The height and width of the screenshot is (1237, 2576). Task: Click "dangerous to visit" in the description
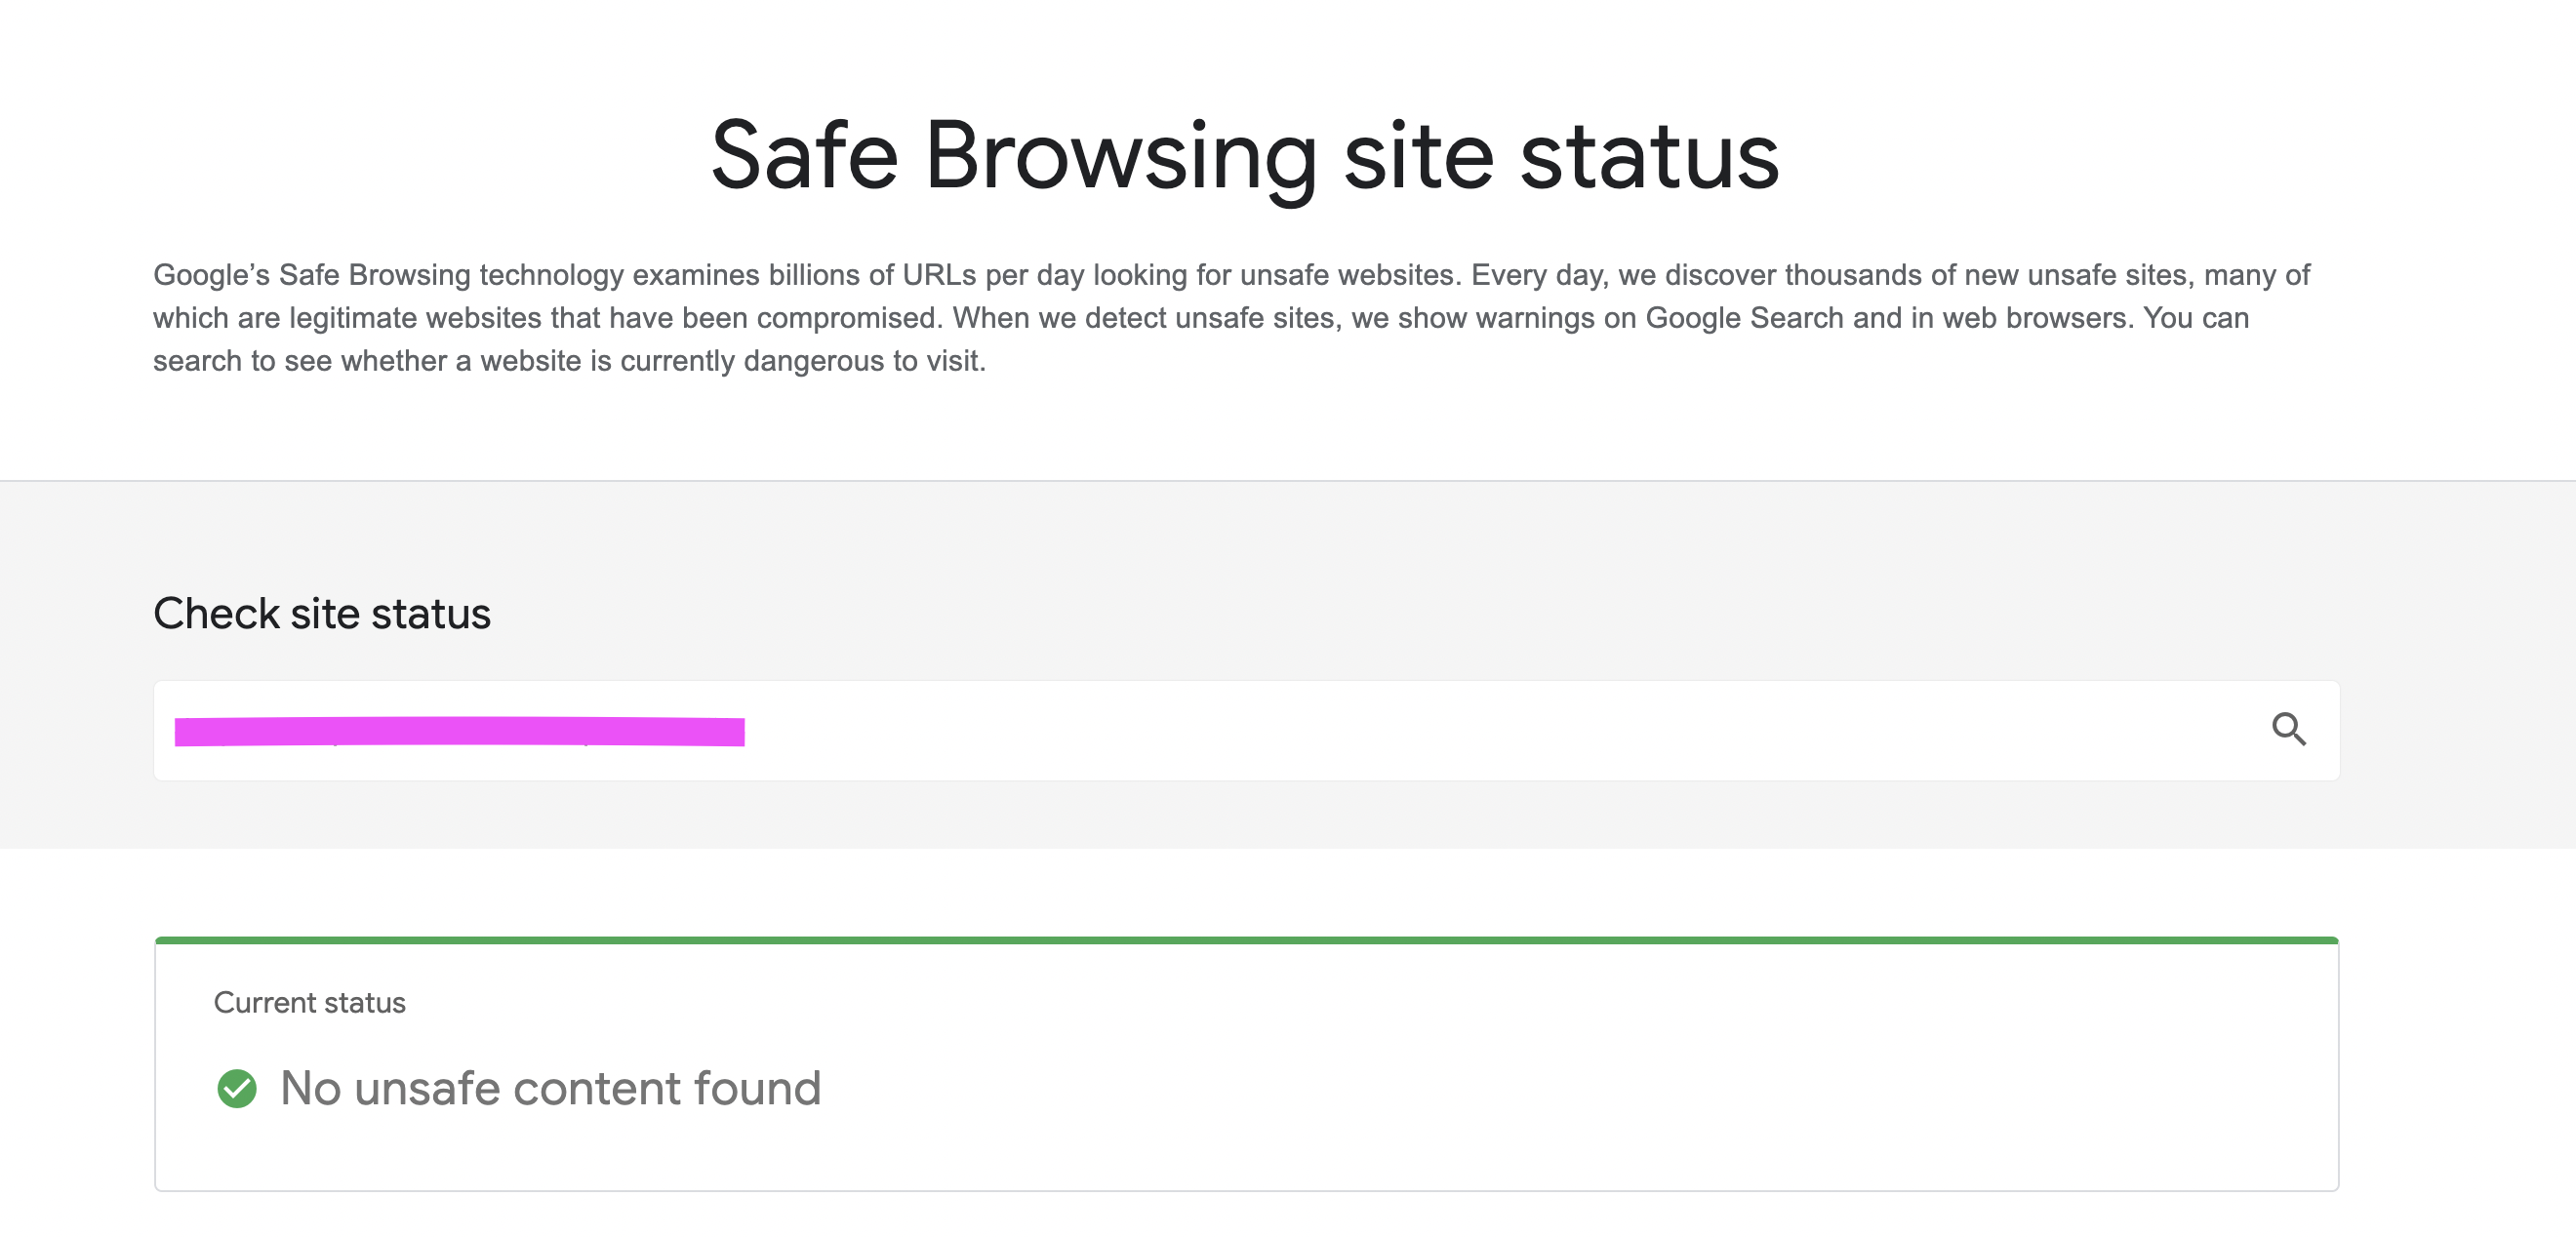pos(863,361)
